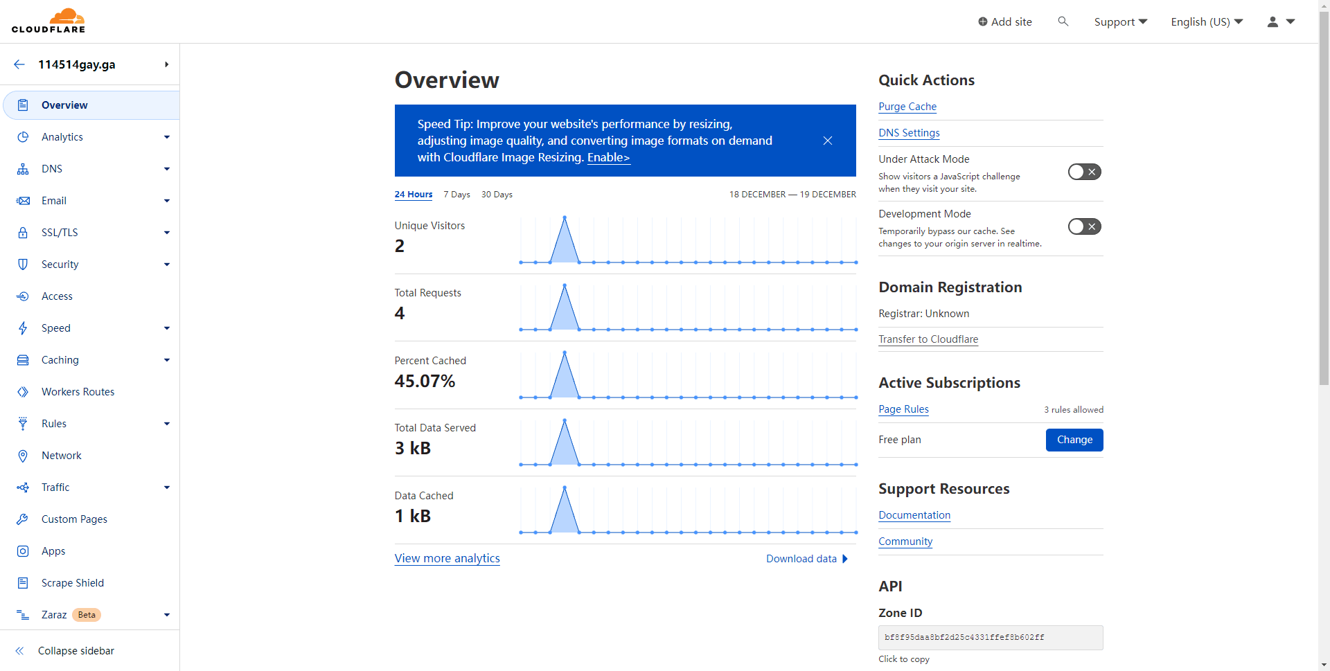
Task: Click the Overview sidebar icon
Action: pyautogui.click(x=23, y=105)
